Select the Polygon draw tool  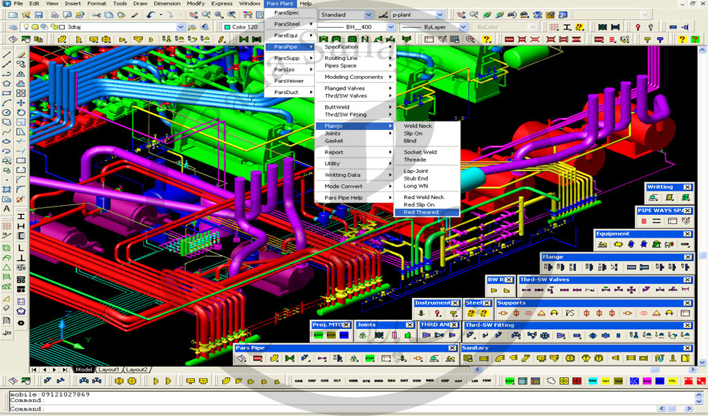pyautogui.click(x=7, y=84)
